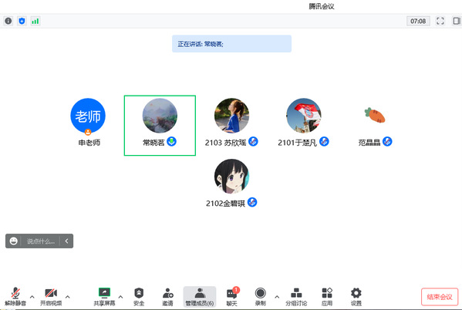Expand recording options arrow
The height and width of the screenshot is (310, 462).
[277, 297]
